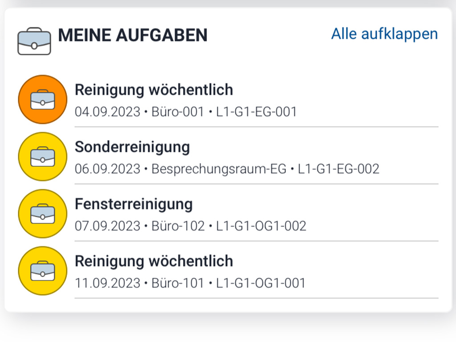Open Reinigung wöchentlich task for Büro-001
The height and width of the screenshot is (342, 456).
point(154,90)
